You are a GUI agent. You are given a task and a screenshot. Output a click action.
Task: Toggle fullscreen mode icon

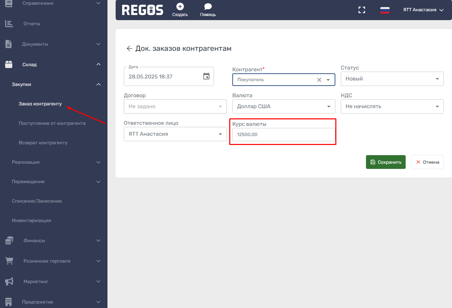[362, 10]
